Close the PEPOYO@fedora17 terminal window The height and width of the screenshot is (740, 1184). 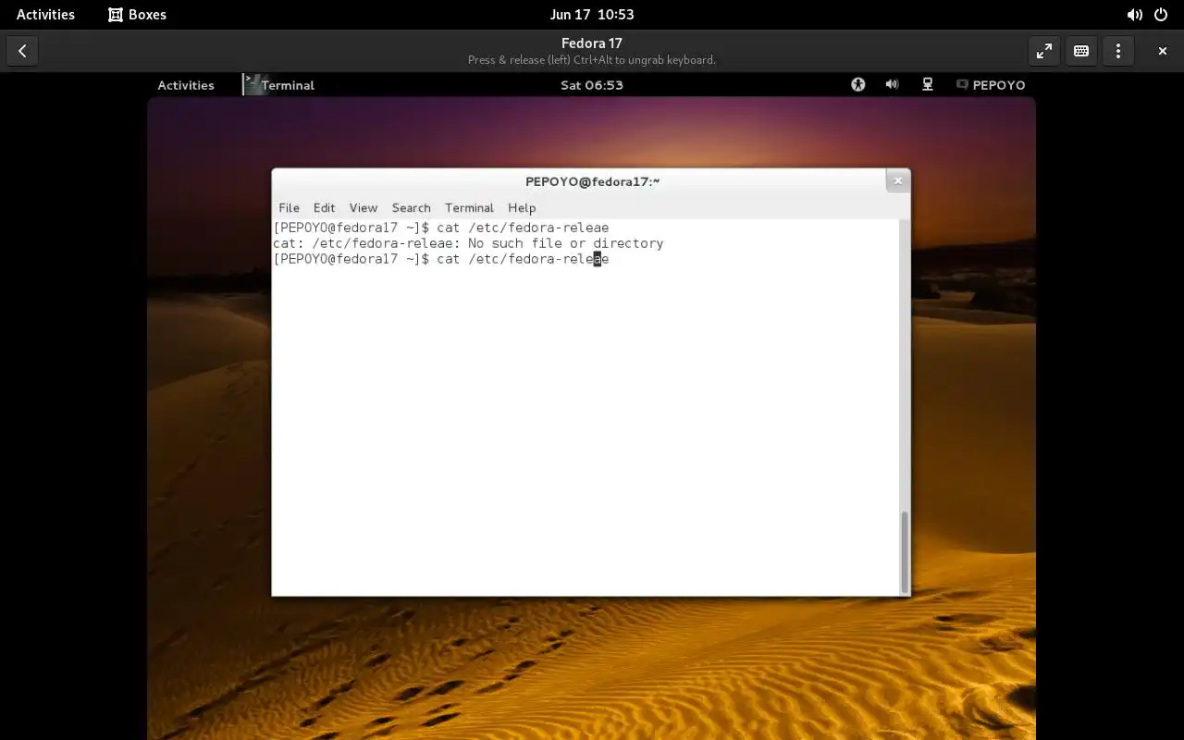click(x=897, y=181)
